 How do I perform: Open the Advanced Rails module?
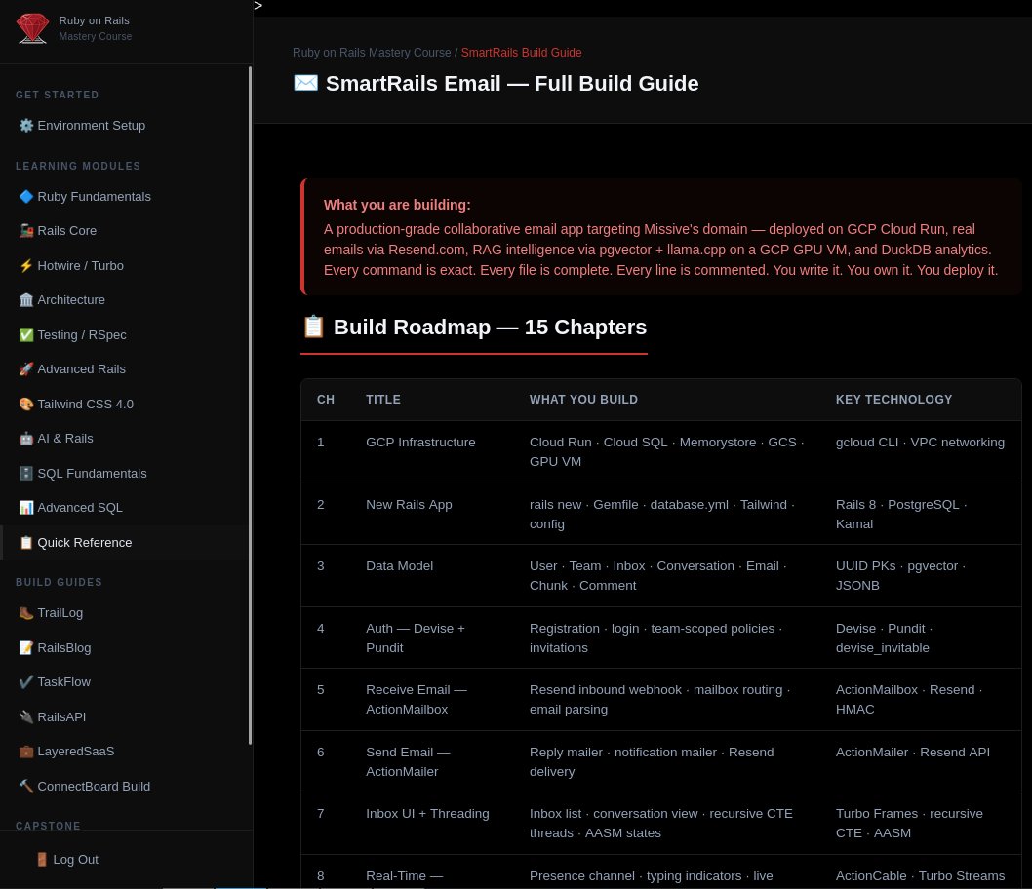(x=125, y=368)
